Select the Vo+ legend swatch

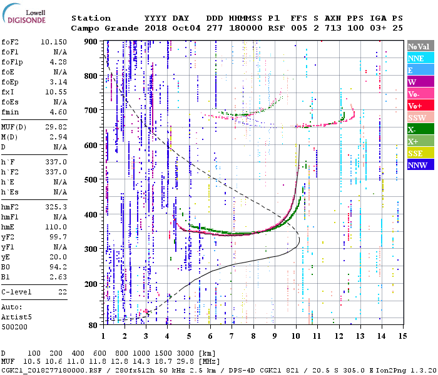420,106
